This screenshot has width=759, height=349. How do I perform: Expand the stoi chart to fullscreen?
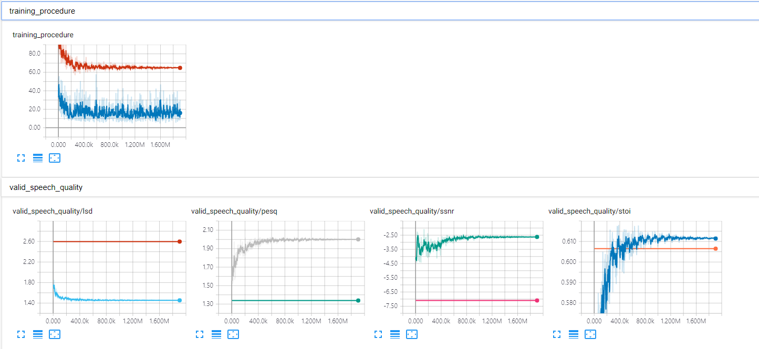pos(557,334)
